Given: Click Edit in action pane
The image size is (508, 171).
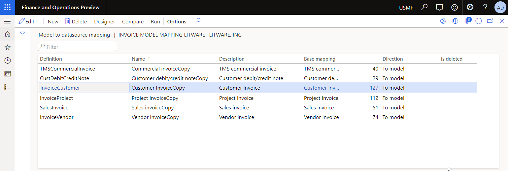Looking at the screenshot, I should [x=26, y=21].
